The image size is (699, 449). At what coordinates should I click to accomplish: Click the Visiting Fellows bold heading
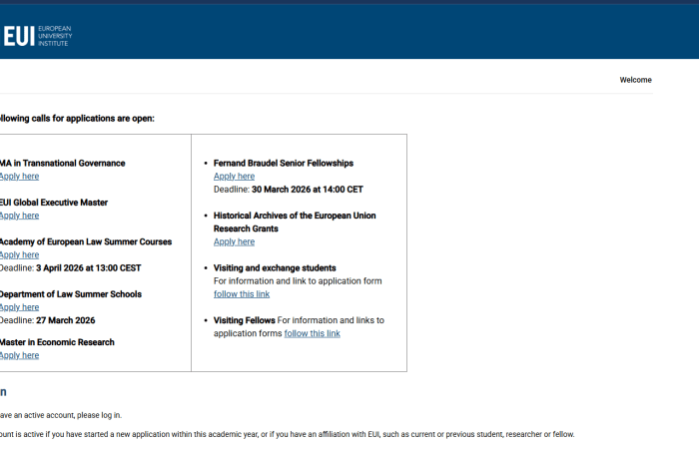[x=244, y=320]
